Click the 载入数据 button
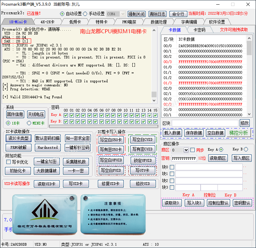256x248 pixels. [x=172, y=133]
